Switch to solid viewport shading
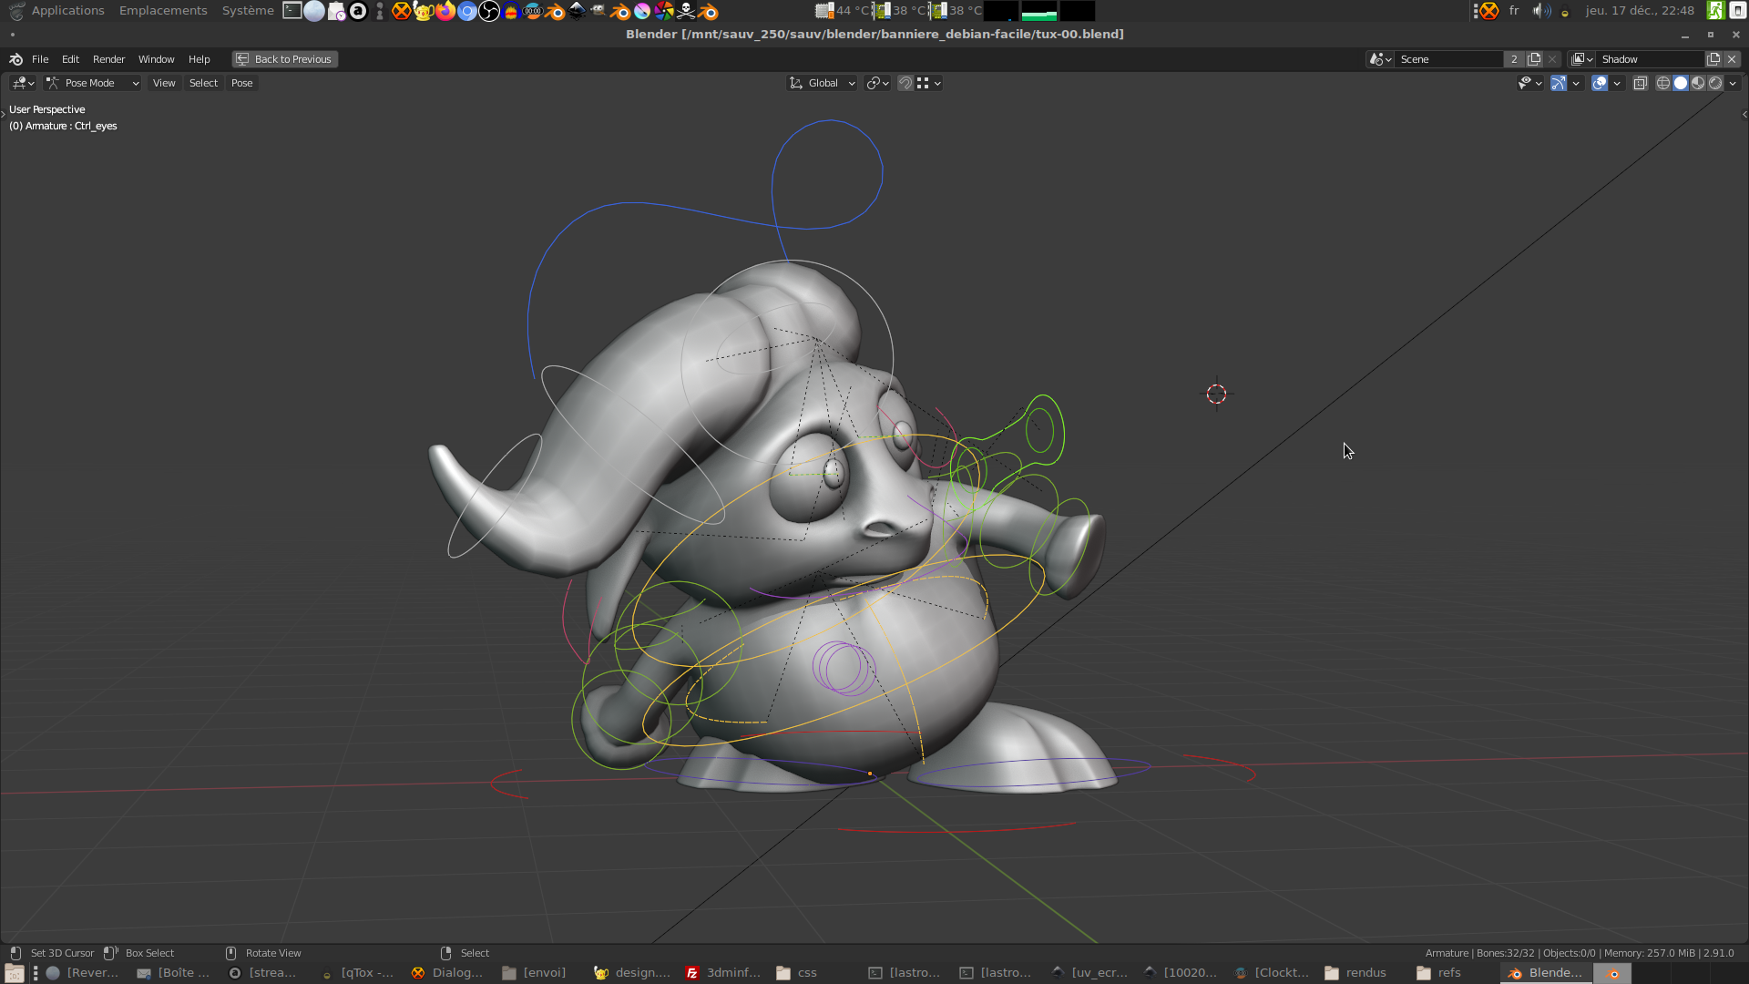 pyautogui.click(x=1681, y=83)
